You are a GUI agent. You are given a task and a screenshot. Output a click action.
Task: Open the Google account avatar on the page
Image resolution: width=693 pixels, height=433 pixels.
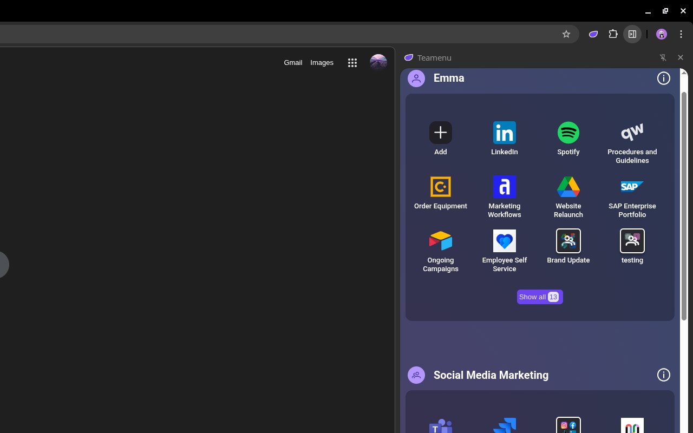click(x=378, y=63)
